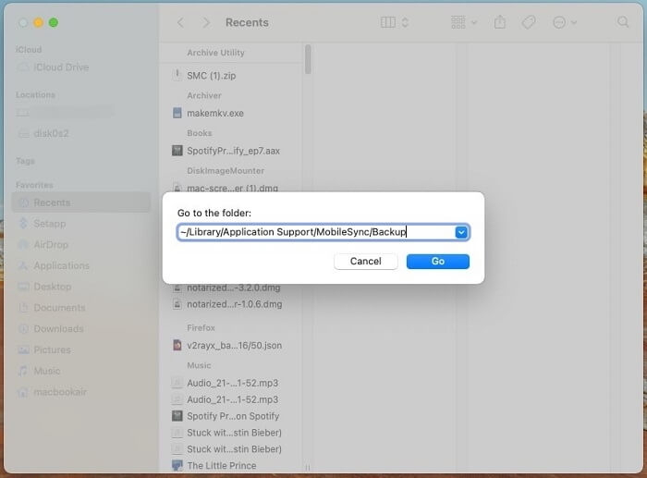Click the file list scrollbar thumb

[x=308, y=59]
